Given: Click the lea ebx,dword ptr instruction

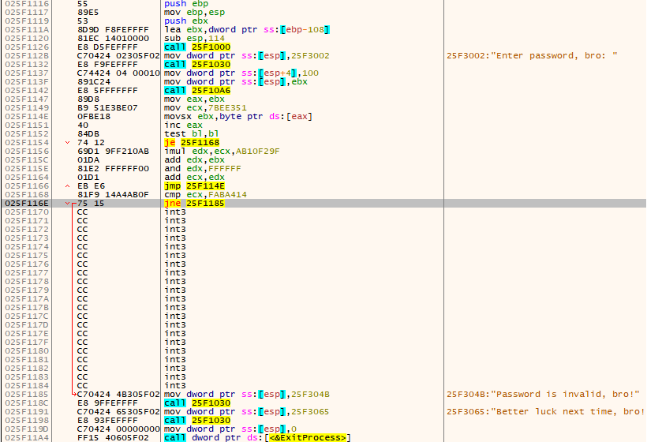Looking at the screenshot, I should (x=246, y=30).
